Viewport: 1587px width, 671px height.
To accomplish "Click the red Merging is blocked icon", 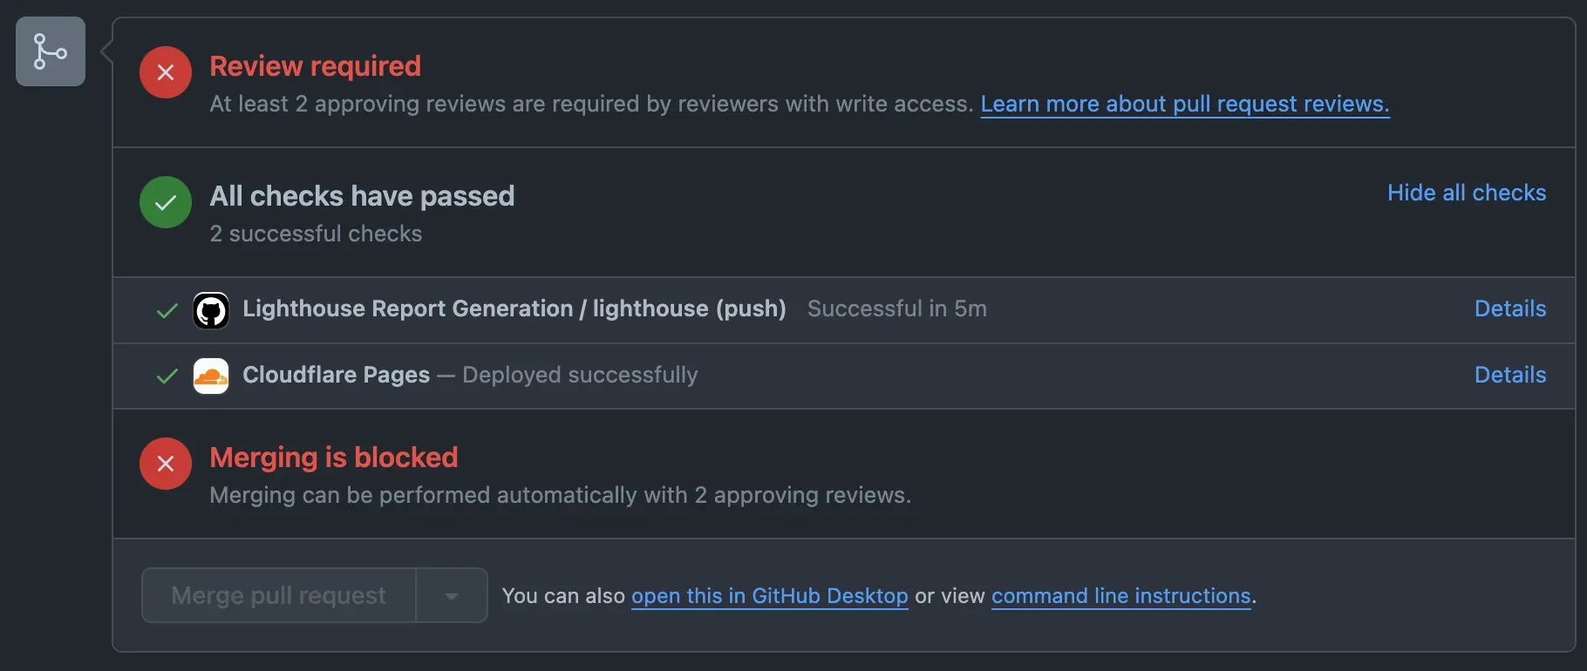I will pyautogui.click(x=165, y=463).
